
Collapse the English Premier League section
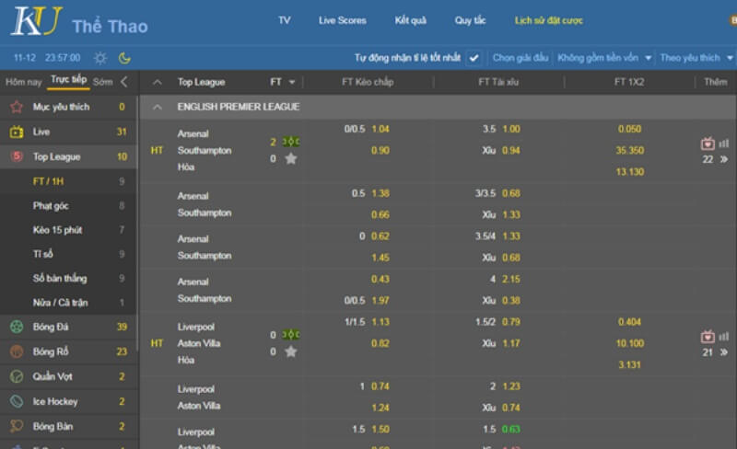coord(158,107)
